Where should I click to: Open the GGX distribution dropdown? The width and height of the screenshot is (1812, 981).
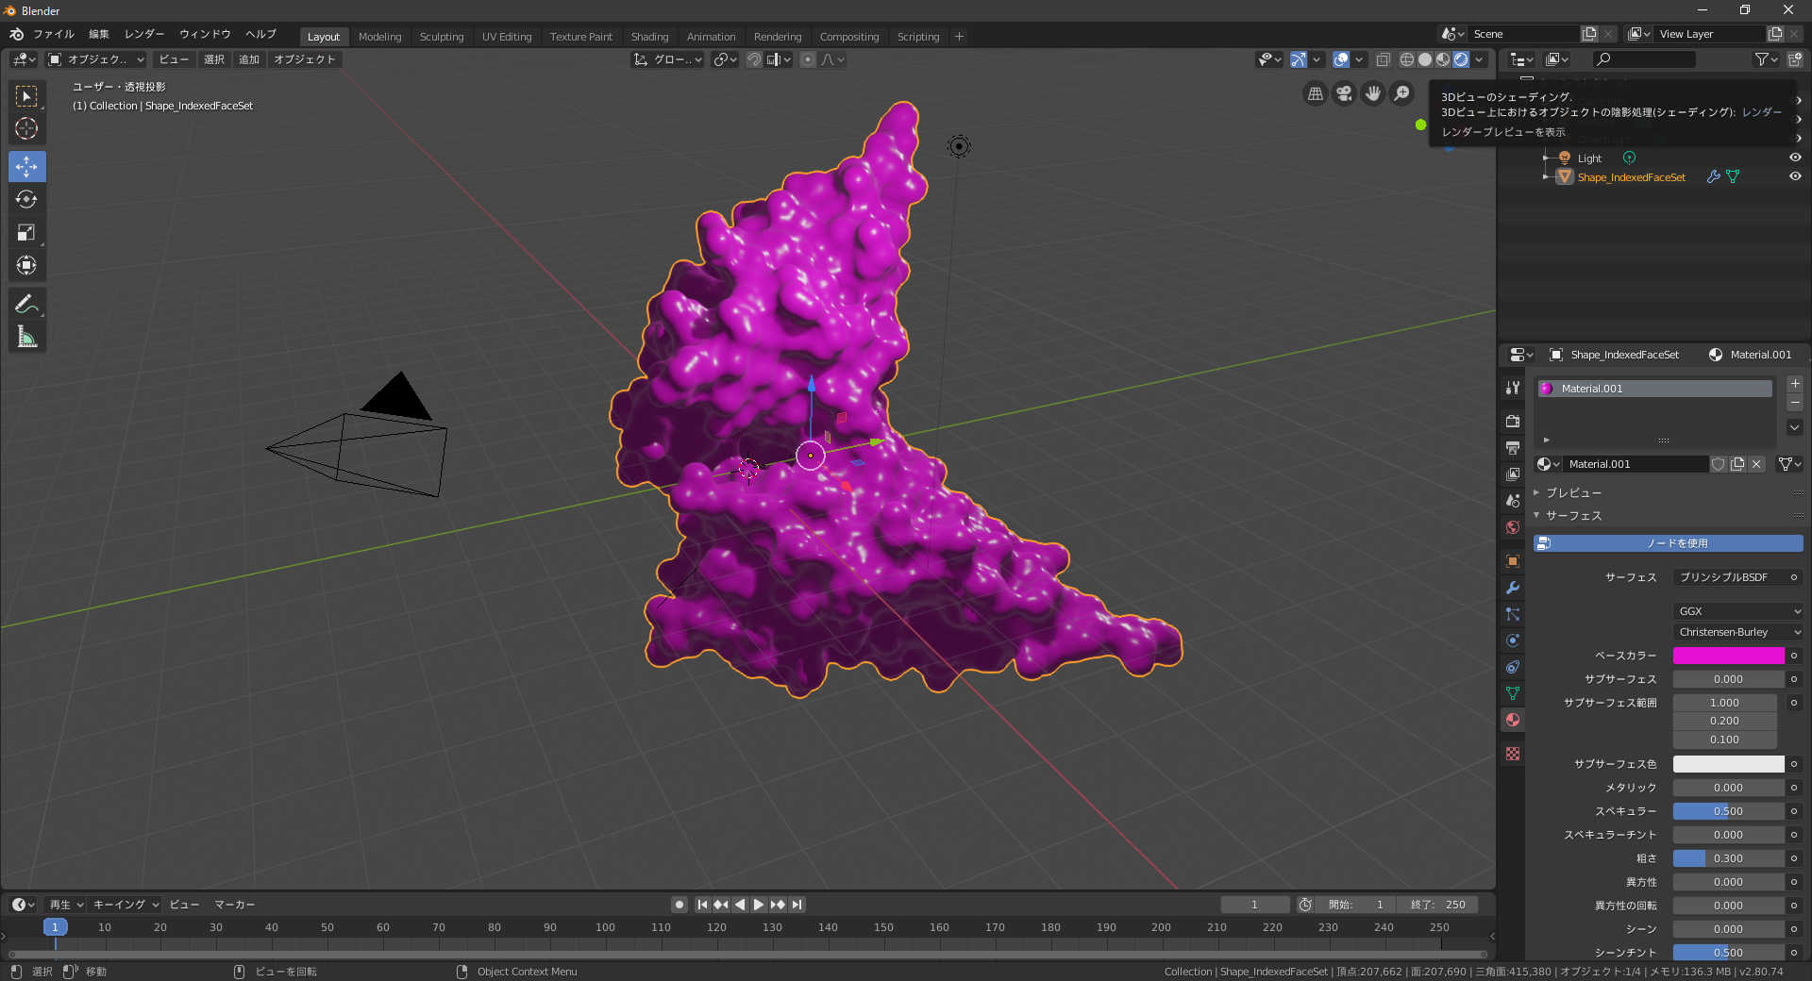pyautogui.click(x=1738, y=611)
